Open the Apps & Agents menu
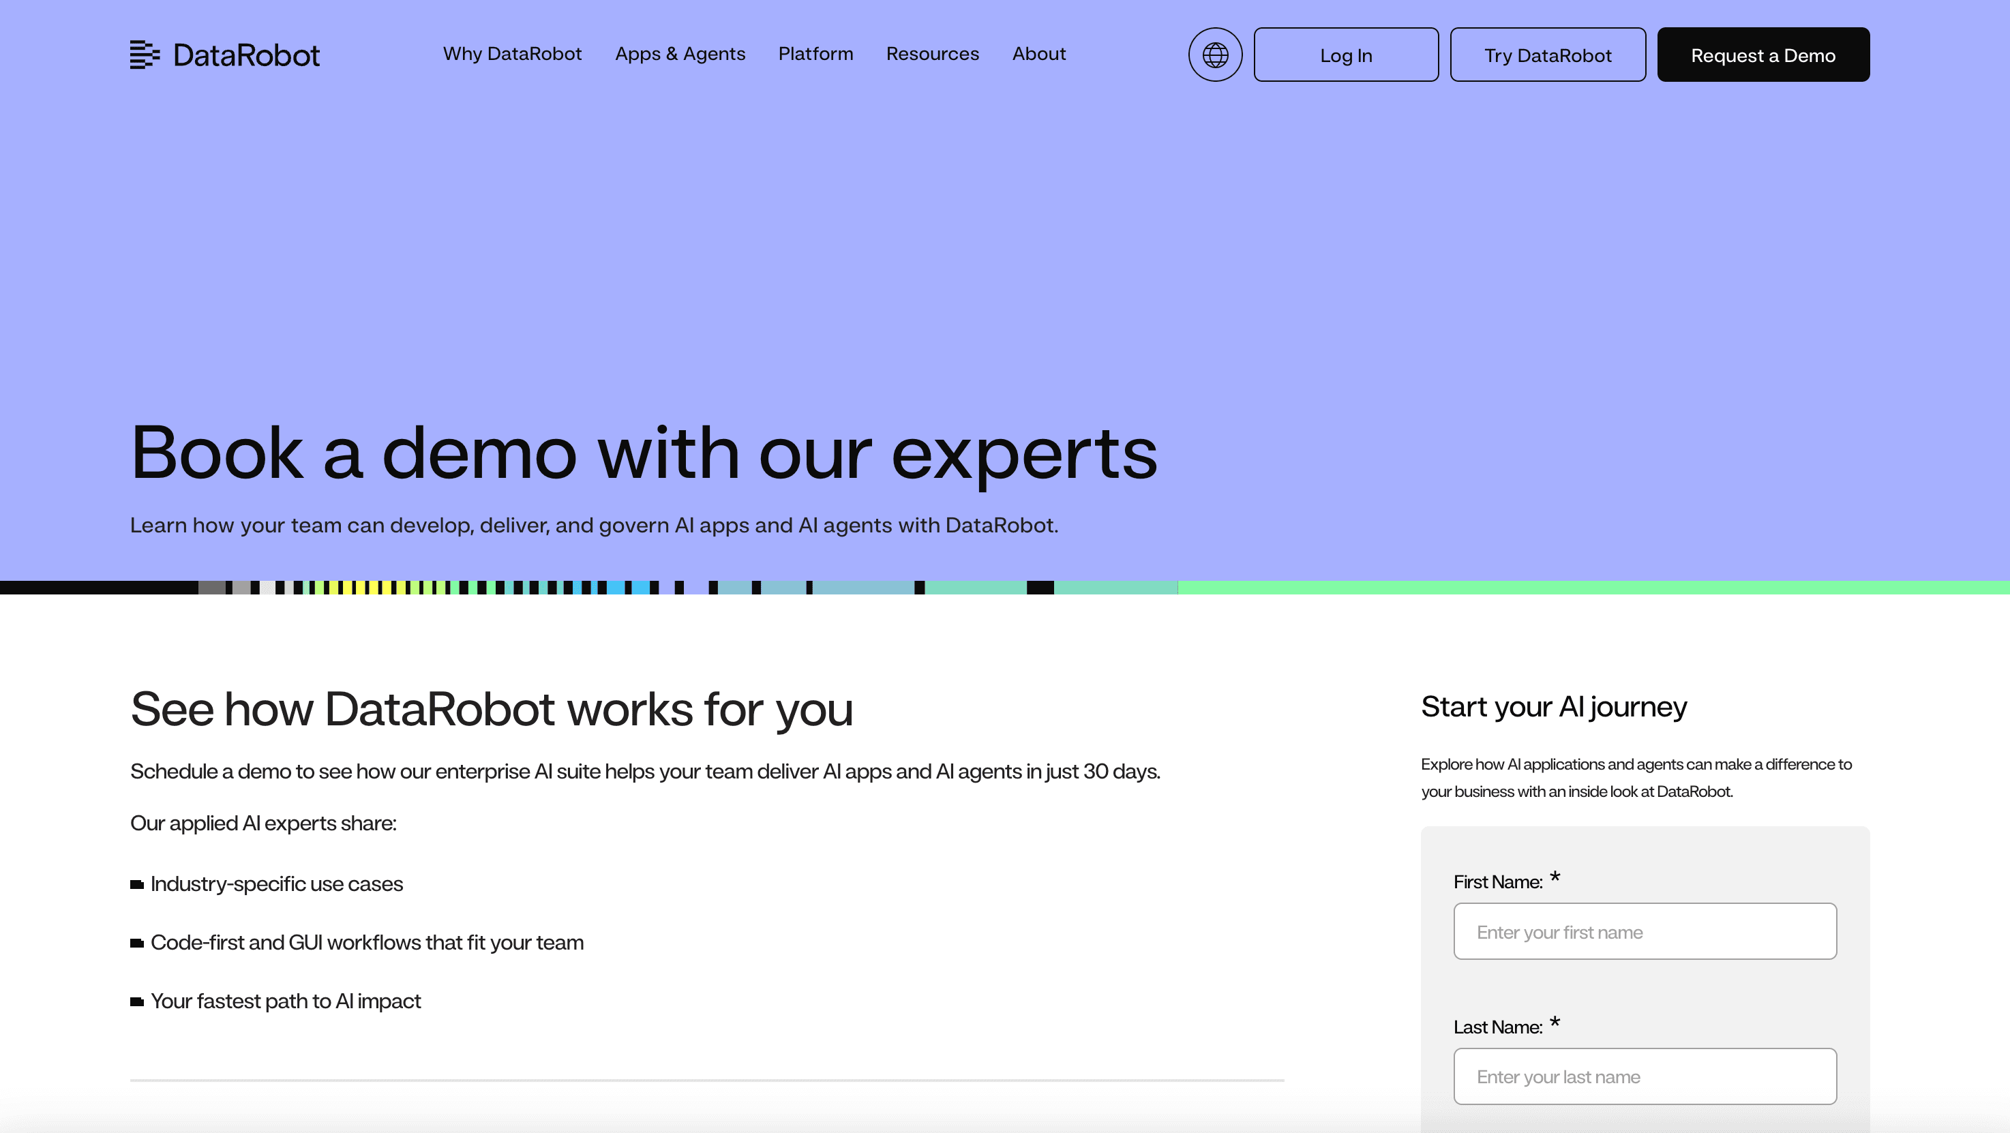This screenshot has width=2010, height=1133. [x=680, y=54]
